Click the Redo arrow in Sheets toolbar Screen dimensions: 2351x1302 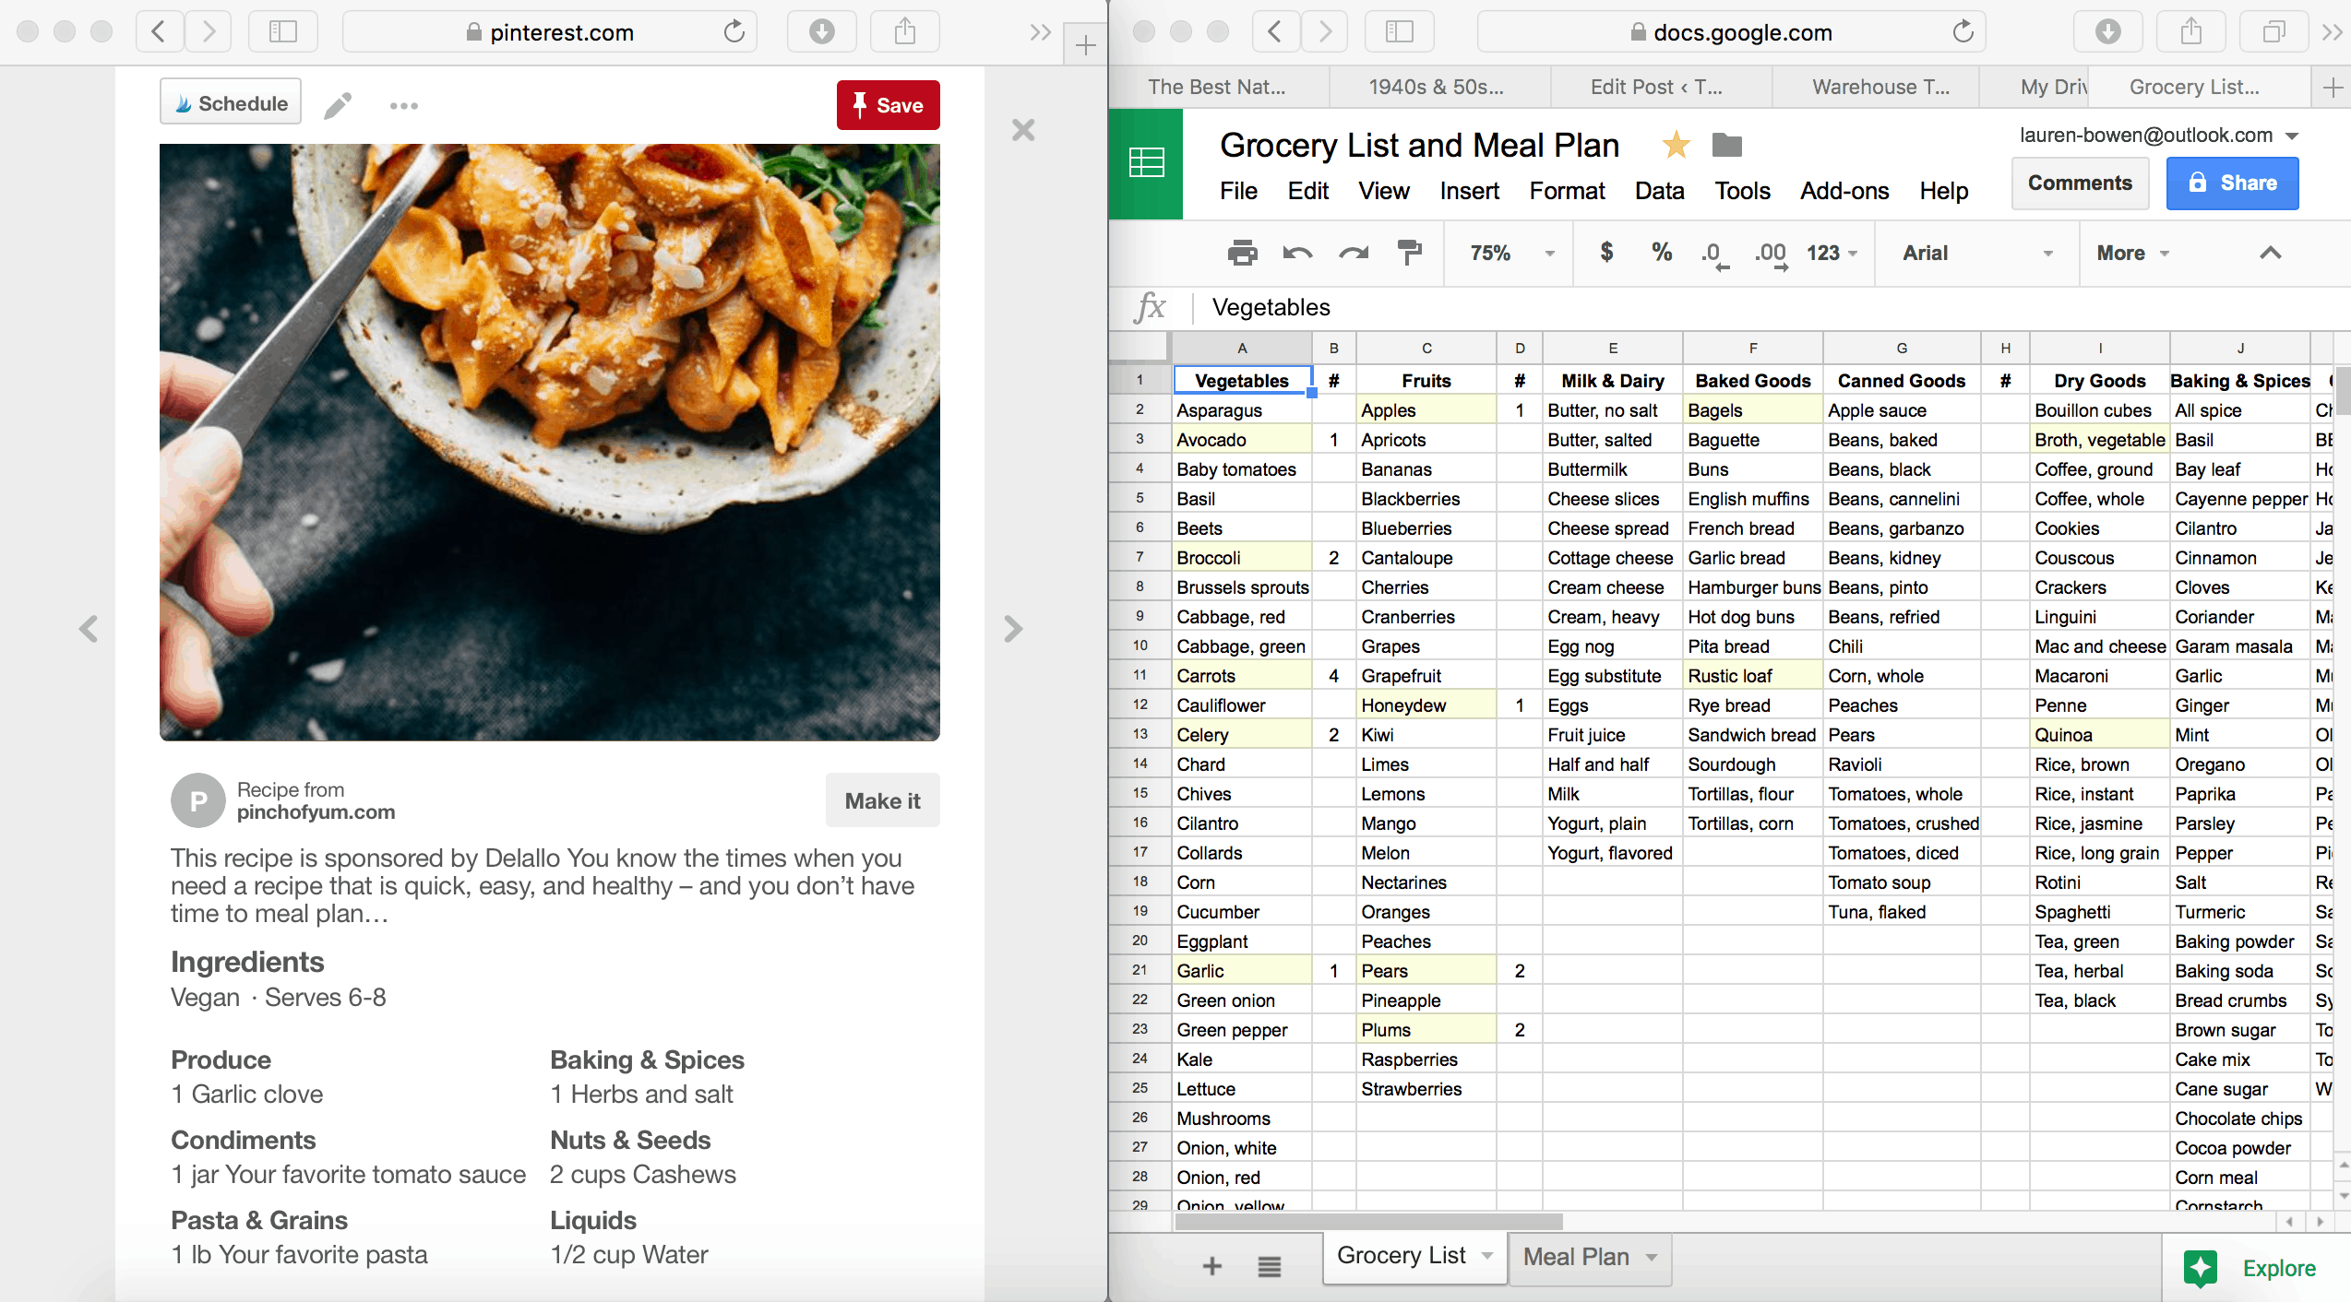tap(1354, 253)
